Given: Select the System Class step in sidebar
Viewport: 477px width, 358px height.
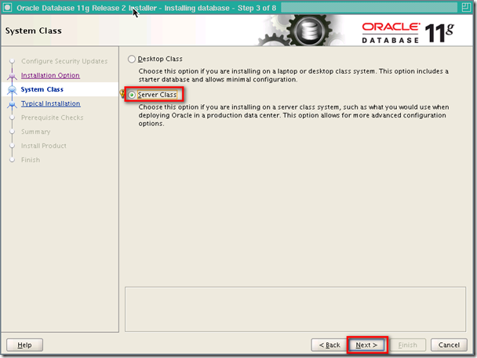Looking at the screenshot, I should click(x=42, y=89).
